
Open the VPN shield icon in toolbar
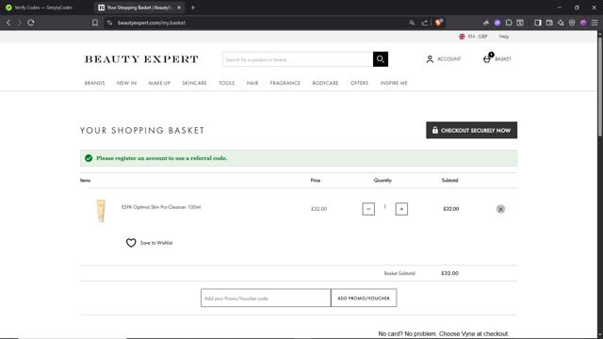tap(572, 23)
